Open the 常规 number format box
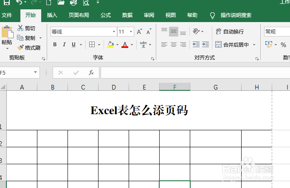 (277, 31)
